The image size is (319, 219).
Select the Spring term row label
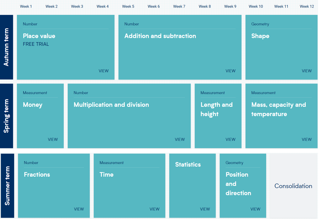tap(6, 116)
